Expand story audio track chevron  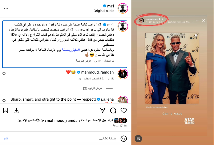click(192, 22)
